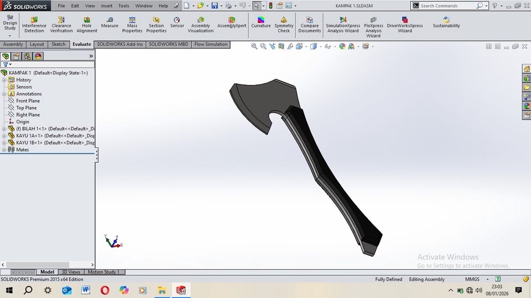Open the Insert menu
This screenshot has width=531, height=298.
(x=107, y=6)
